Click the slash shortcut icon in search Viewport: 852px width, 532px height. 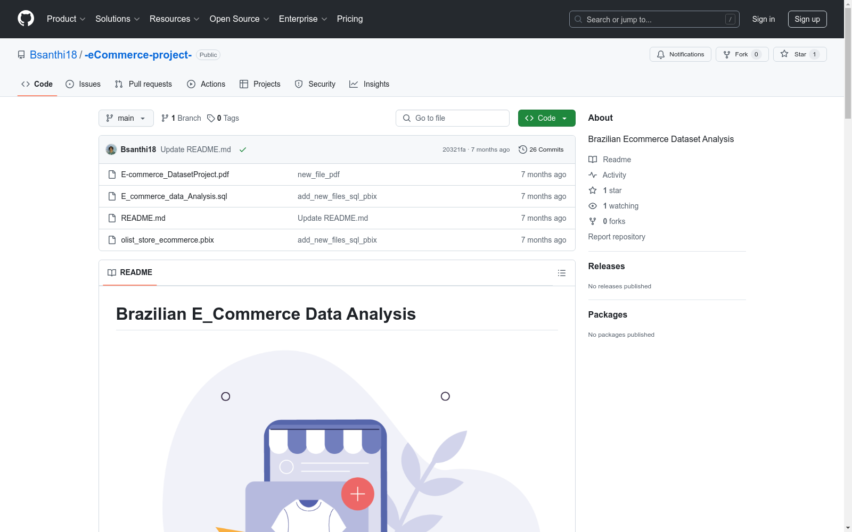730,19
